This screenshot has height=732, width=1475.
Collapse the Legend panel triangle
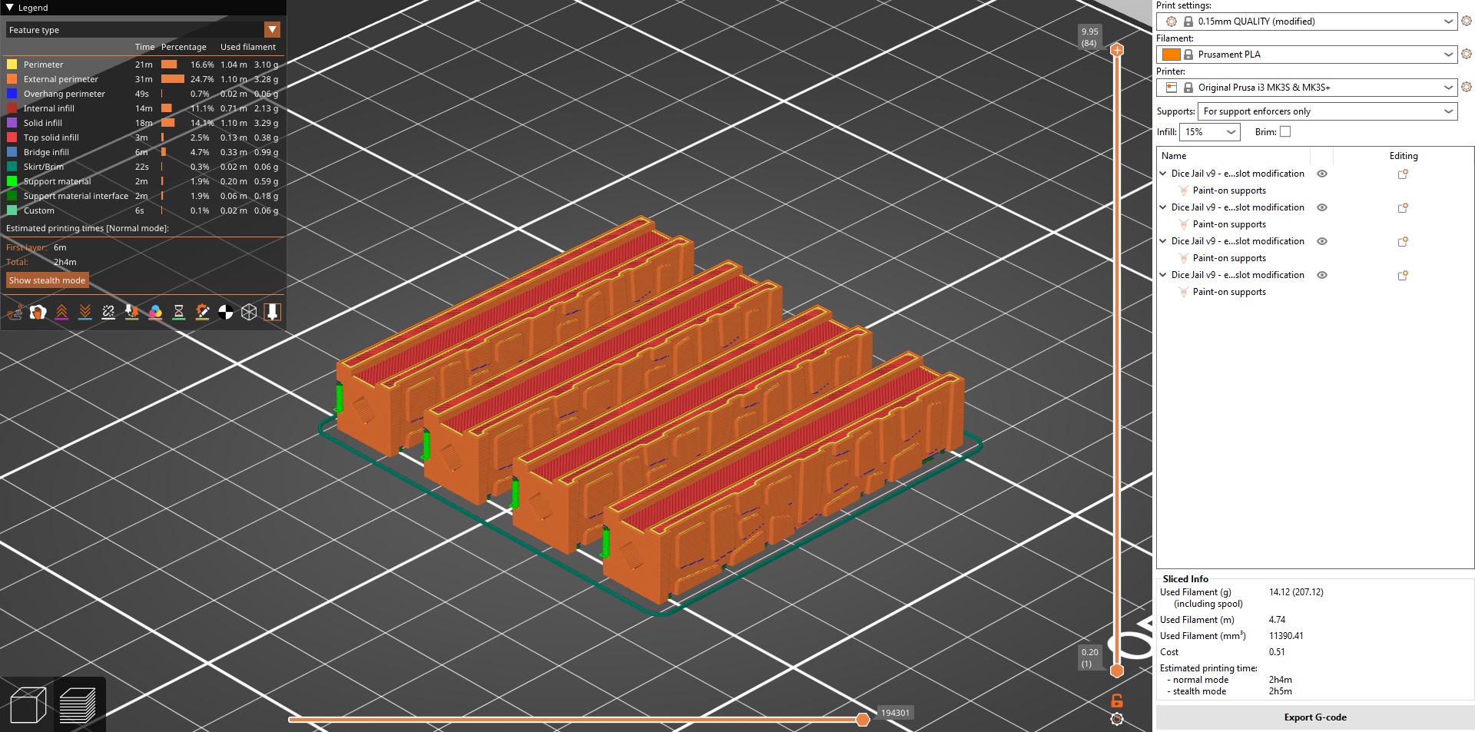(10, 8)
